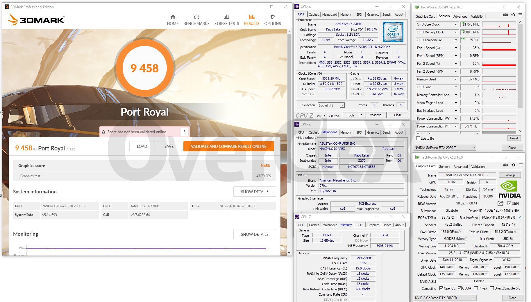This screenshot has width=531, height=302.
Task: Click the BIOS export arrow icon beside BIOS Version
Action: coord(500,203)
